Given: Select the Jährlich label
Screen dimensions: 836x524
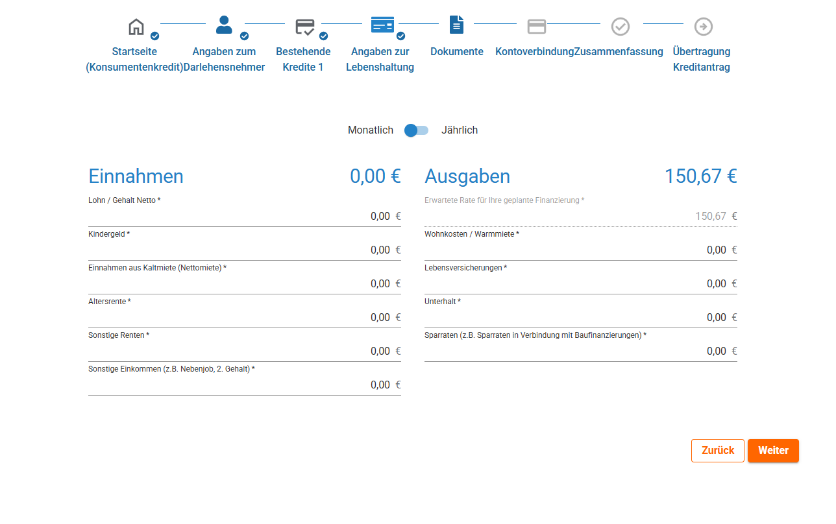Looking at the screenshot, I should [x=459, y=130].
